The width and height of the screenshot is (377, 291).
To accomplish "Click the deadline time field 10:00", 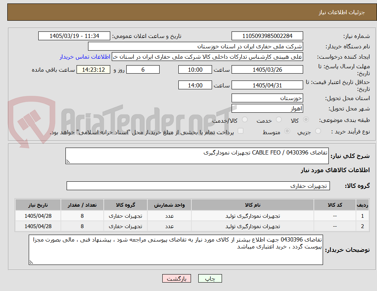I will (x=195, y=70).
